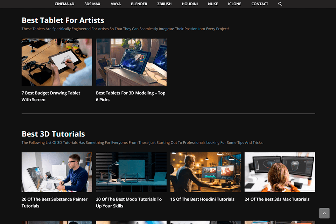Click the scroll-to-top arrow button
The width and height of the screenshot is (336, 224).
pos(324,213)
